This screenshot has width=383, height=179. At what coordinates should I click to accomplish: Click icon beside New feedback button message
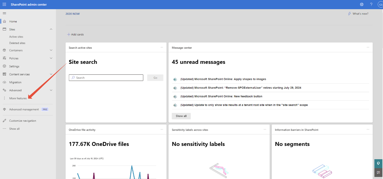175,96
